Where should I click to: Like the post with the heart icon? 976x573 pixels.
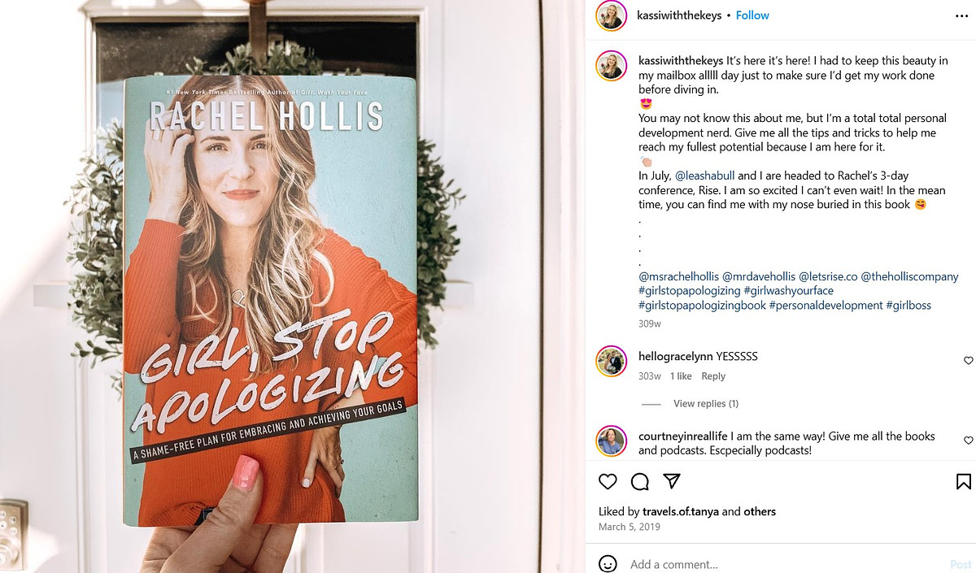(x=608, y=481)
